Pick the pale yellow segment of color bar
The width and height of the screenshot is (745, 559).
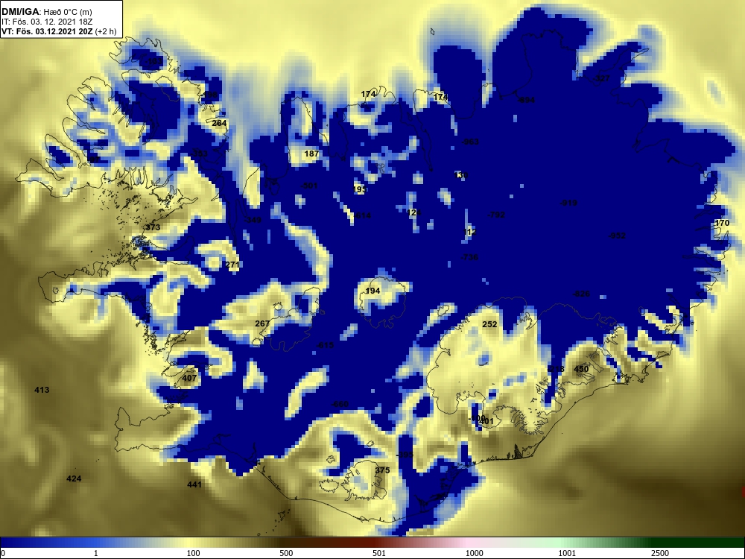click(190, 543)
